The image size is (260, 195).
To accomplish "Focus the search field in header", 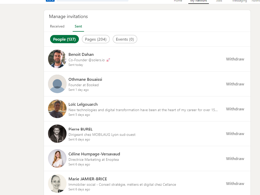I will (x=92, y=1).
